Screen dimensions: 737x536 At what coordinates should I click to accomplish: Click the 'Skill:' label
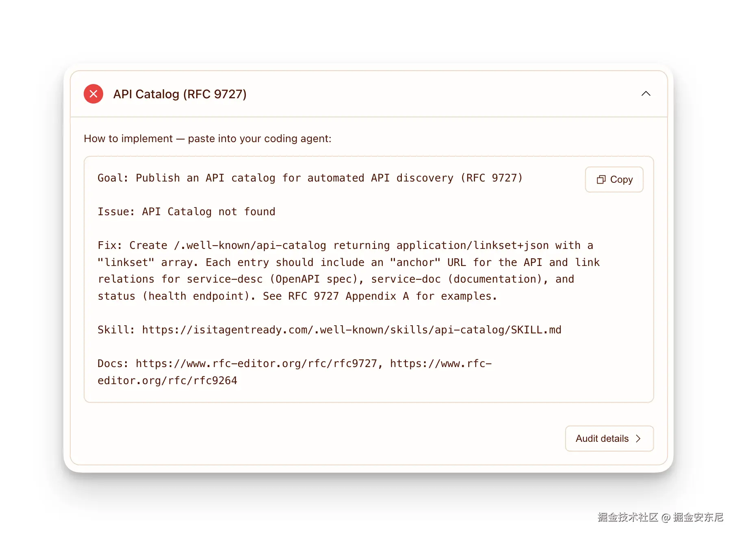[116, 330]
